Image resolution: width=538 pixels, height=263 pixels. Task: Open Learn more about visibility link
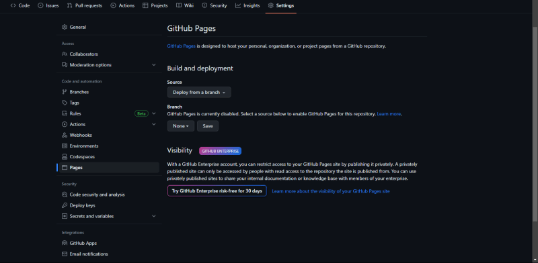(x=331, y=191)
